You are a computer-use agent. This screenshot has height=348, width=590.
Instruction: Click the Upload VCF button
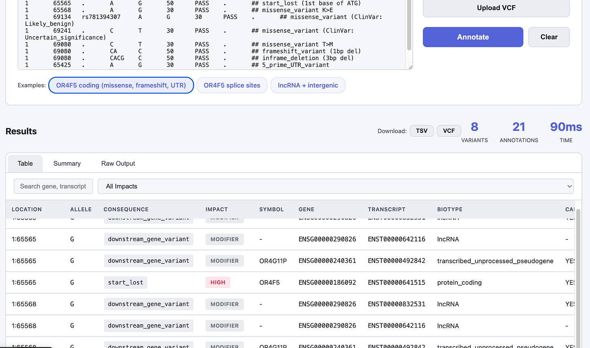pyautogui.click(x=496, y=8)
